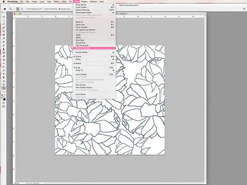The height and width of the screenshot is (185, 247).
Task: Select the History Brush tool
Action: coord(3,52)
